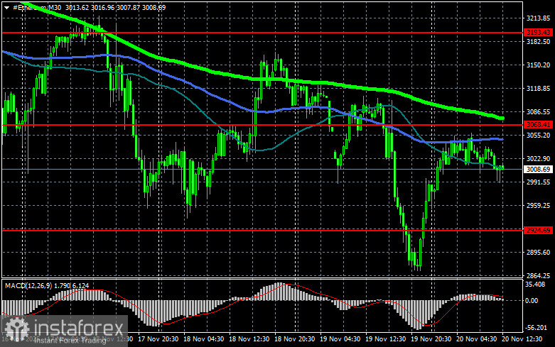The image size is (555, 347).
Task: Click the 3150.20 price axis value
Action: (x=538, y=65)
